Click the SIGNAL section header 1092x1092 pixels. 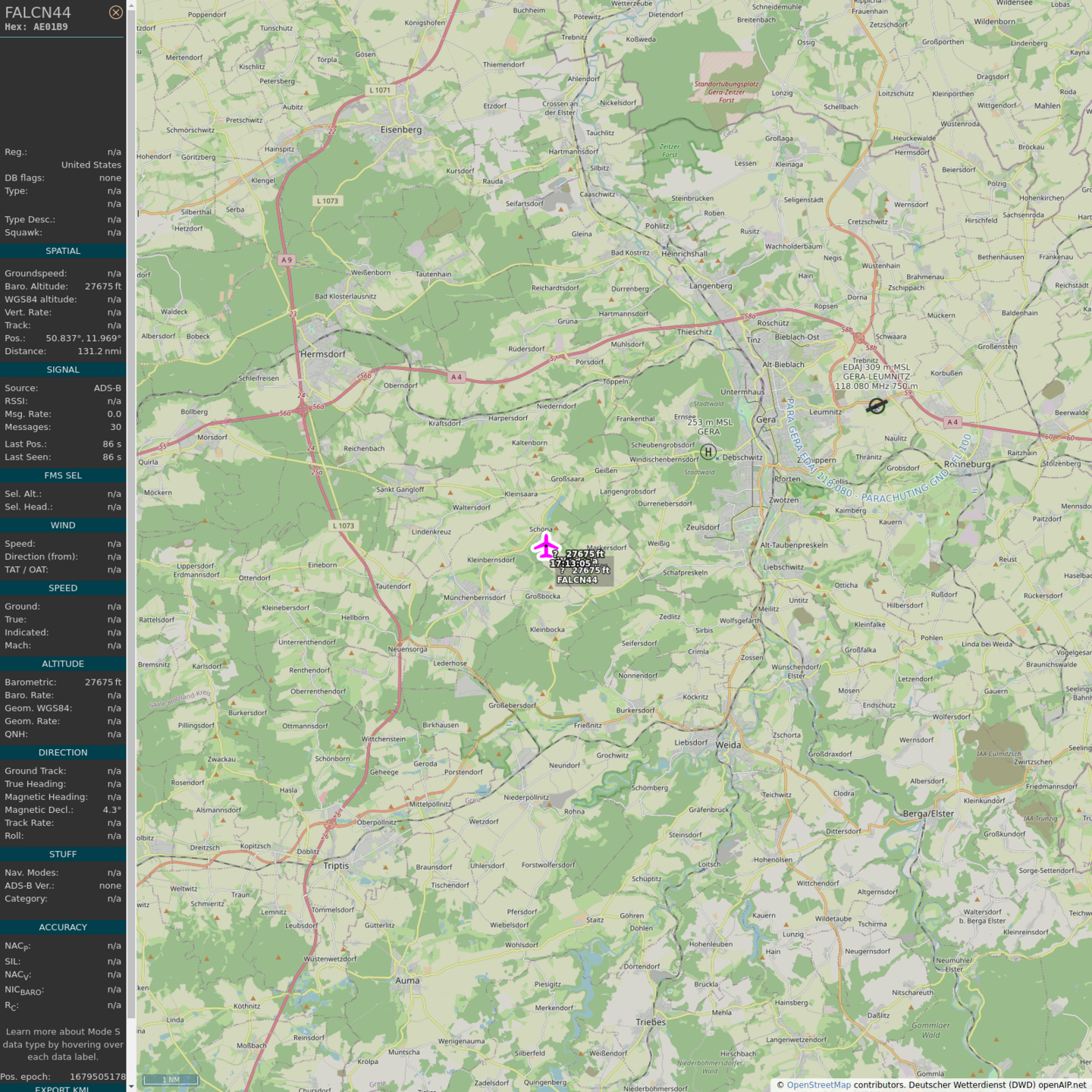pyautogui.click(x=63, y=370)
